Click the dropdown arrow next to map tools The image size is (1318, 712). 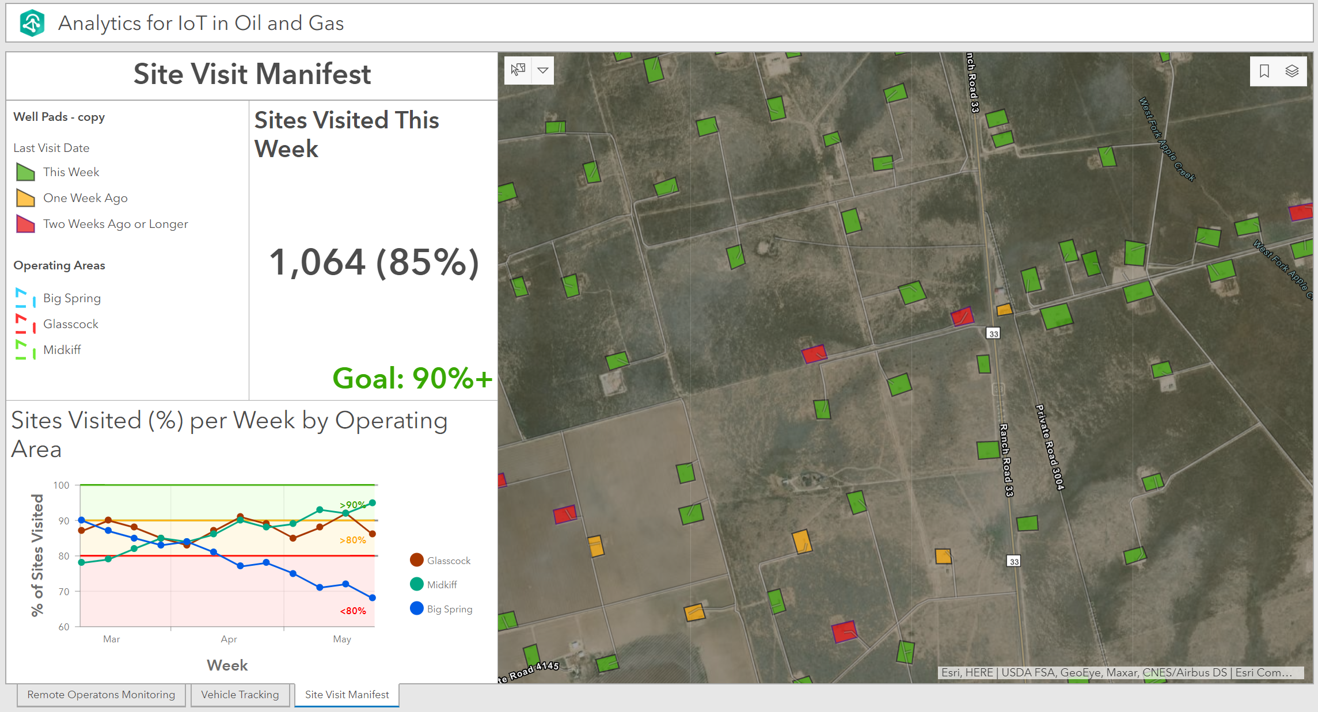pyautogui.click(x=543, y=69)
